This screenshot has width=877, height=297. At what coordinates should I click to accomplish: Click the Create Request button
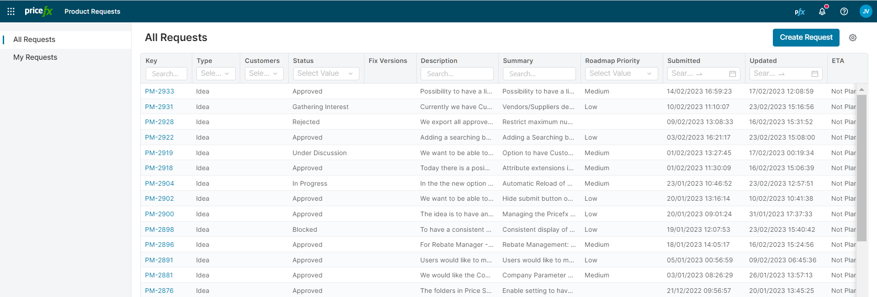pos(806,37)
